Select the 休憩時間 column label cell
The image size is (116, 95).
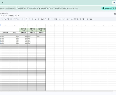click(x=6, y=33)
